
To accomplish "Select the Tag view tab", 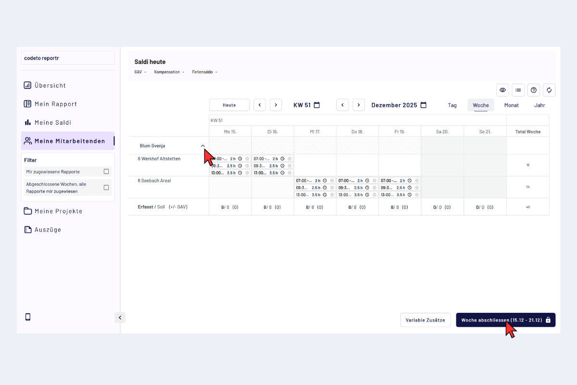I will [x=452, y=105].
